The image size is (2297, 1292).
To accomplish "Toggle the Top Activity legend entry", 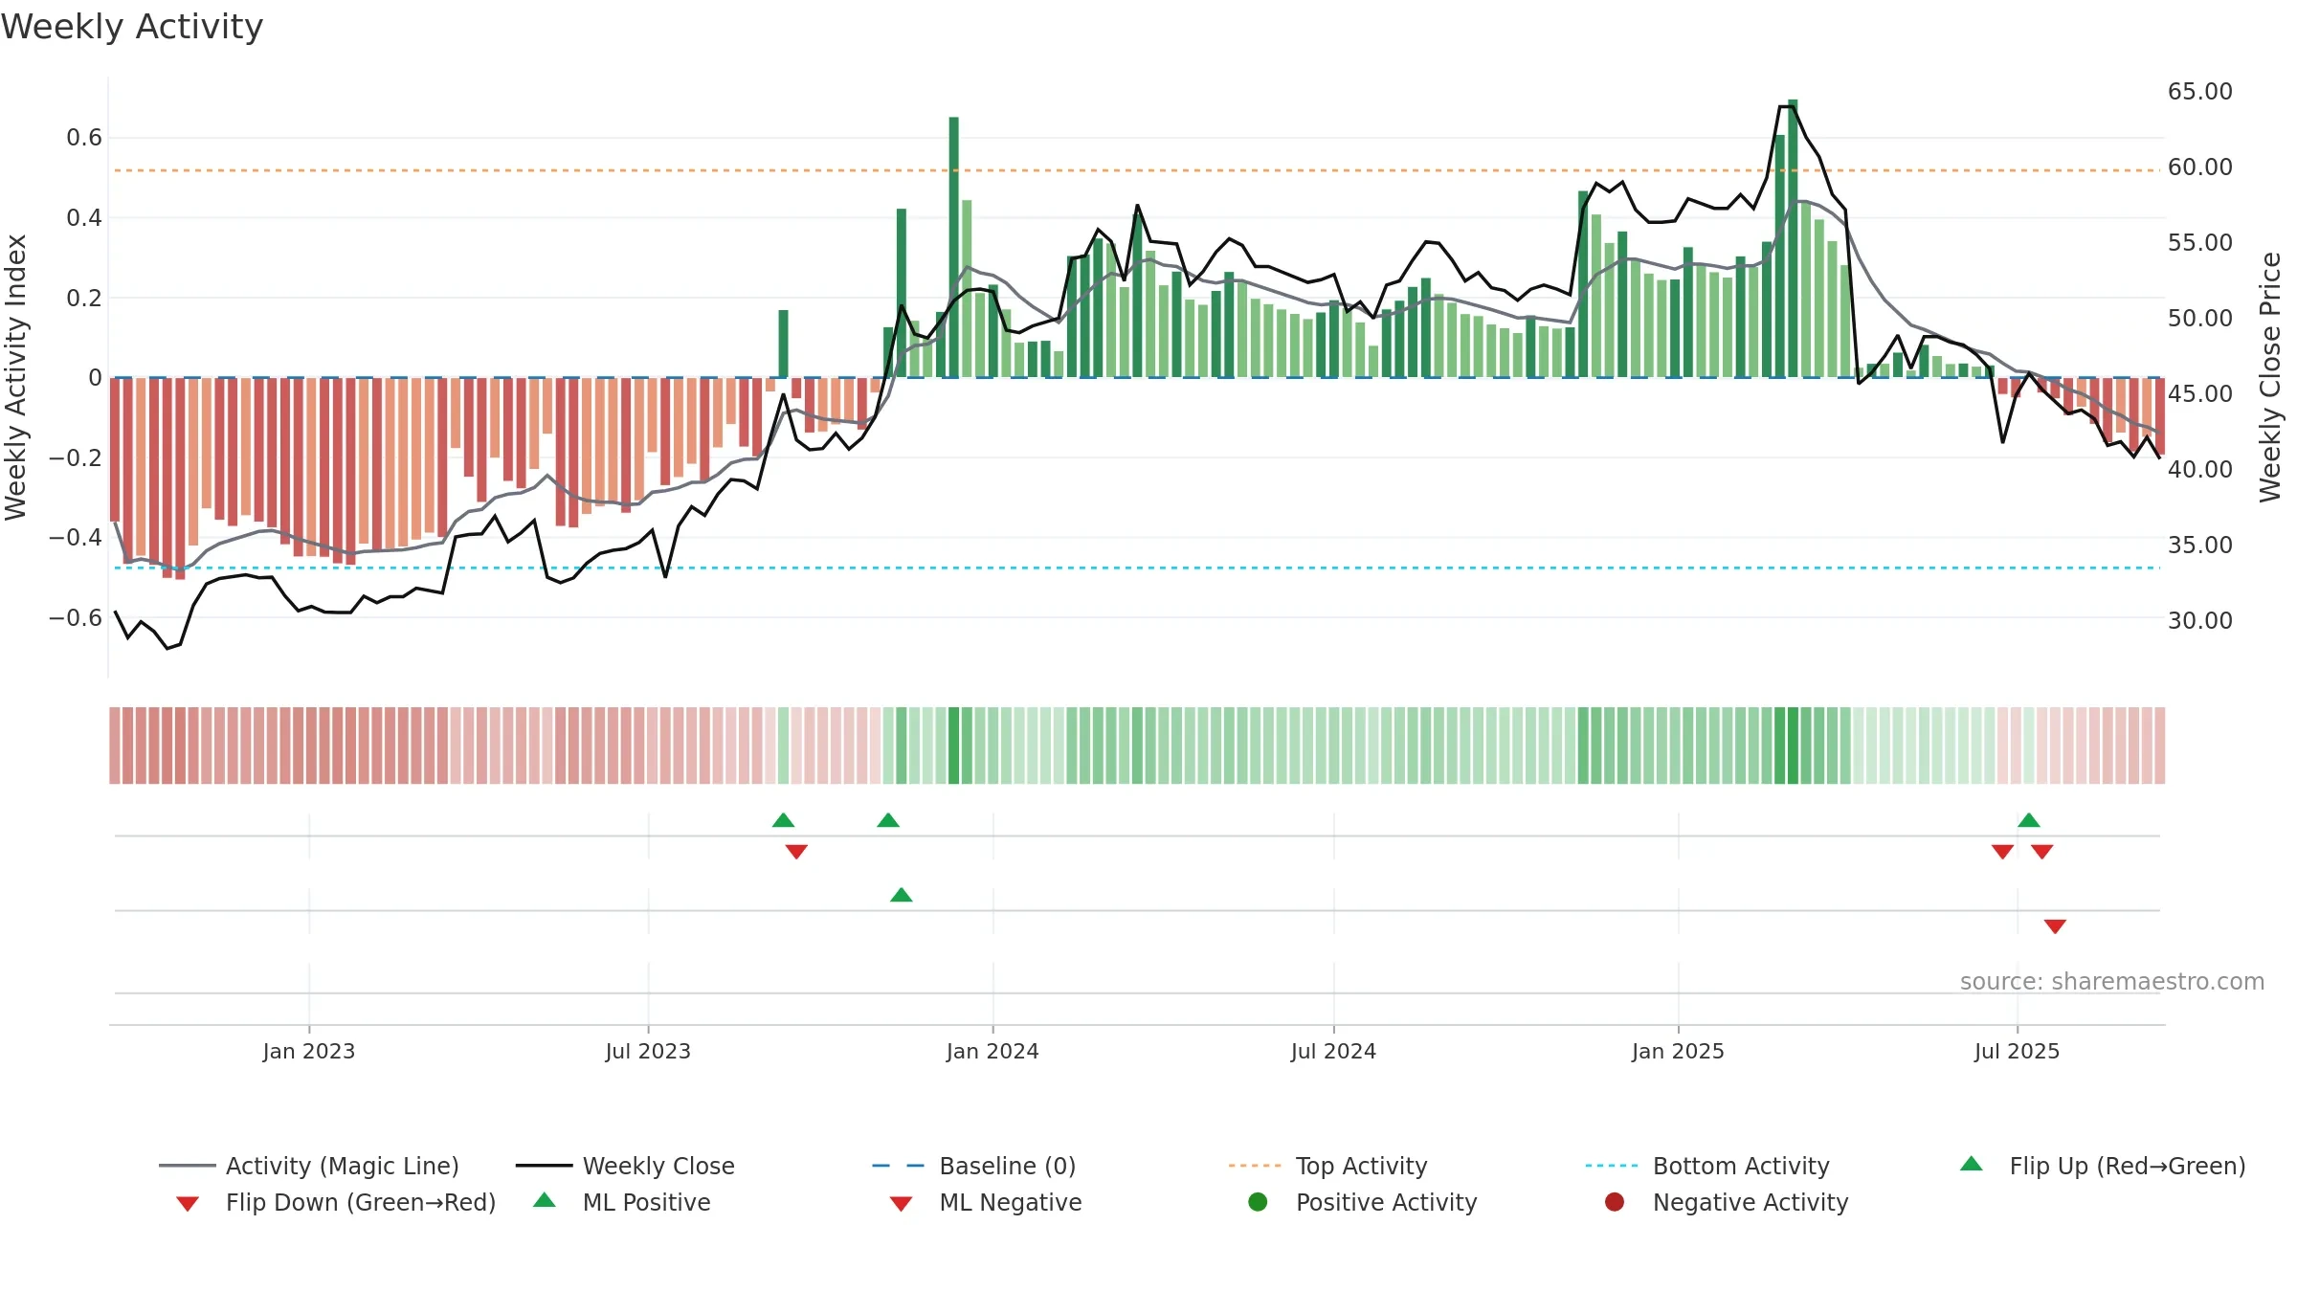I will [x=1327, y=1166].
